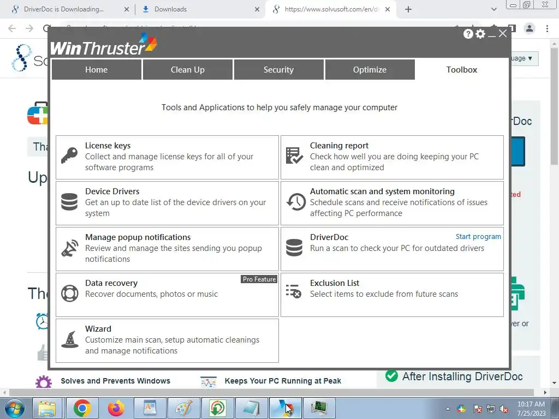
Task: Click 'Solves and Prevents Windows' webpage text
Action: [116, 381]
